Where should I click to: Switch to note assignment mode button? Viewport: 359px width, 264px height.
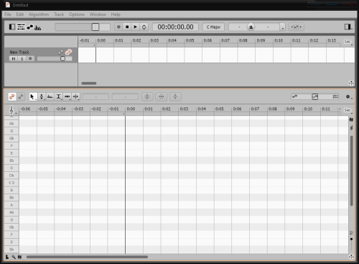(21, 96)
